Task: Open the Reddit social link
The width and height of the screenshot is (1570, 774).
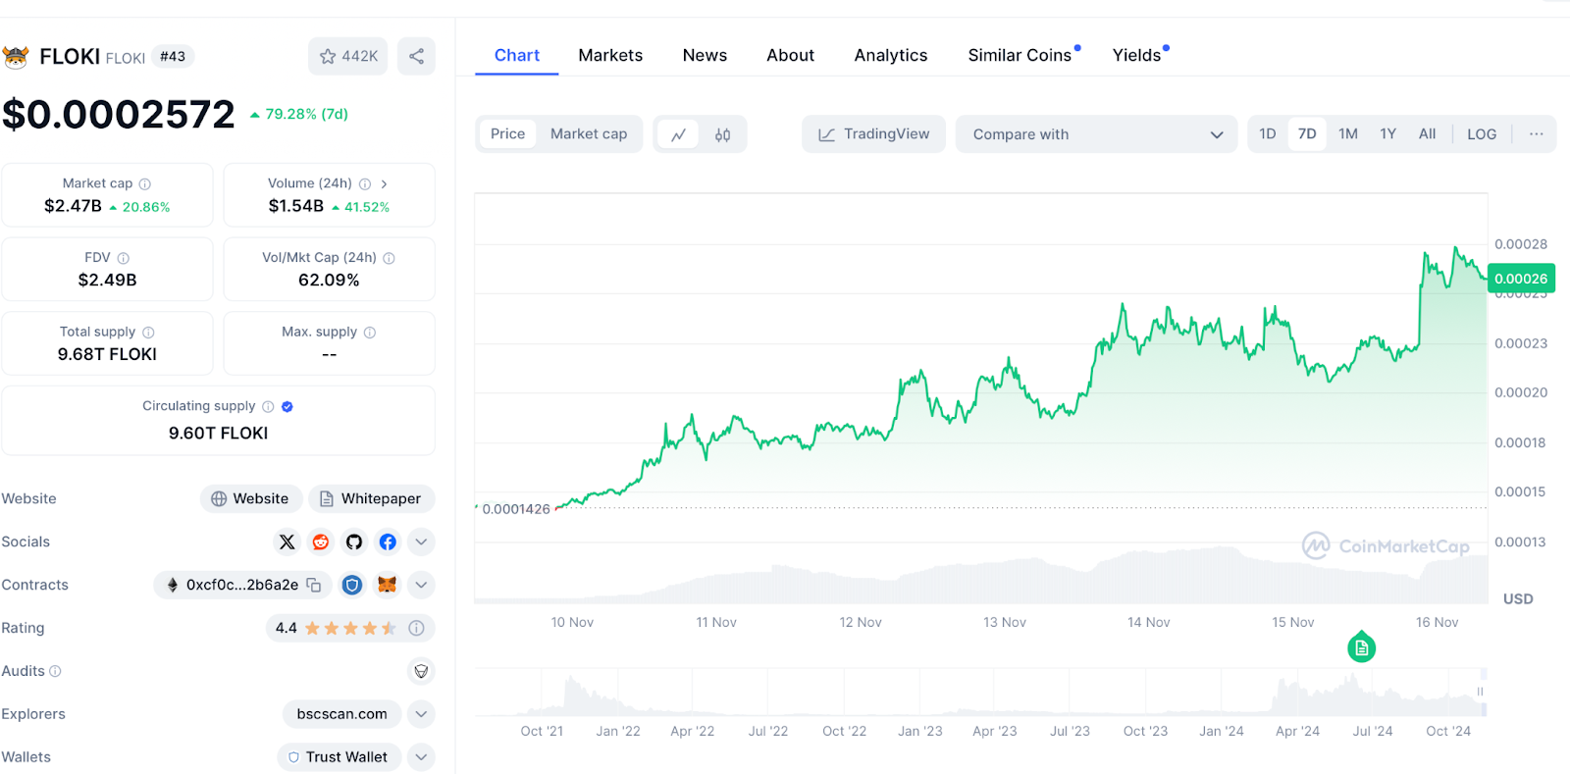Action: tap(321, 542)
